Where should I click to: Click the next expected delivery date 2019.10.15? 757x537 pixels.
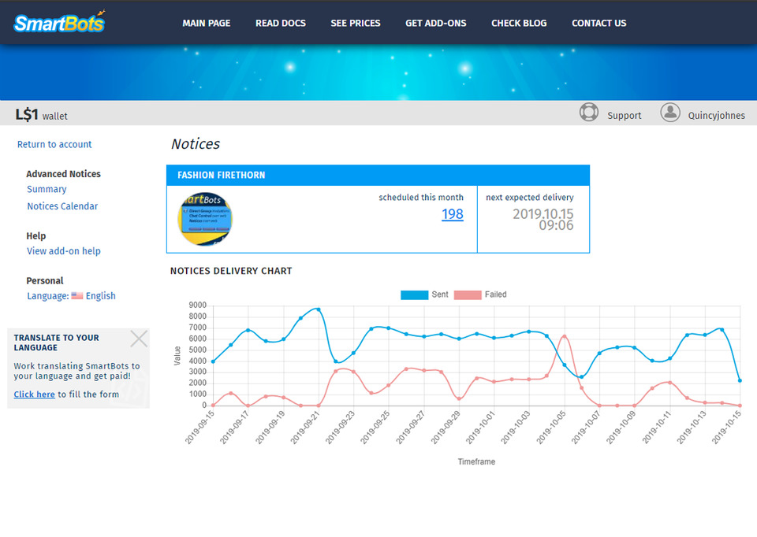543,213
